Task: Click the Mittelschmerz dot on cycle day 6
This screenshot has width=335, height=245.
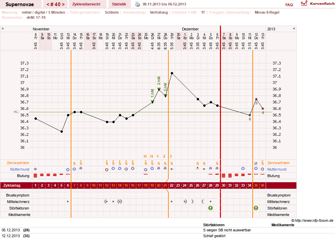Action: (x=68, y=201)
